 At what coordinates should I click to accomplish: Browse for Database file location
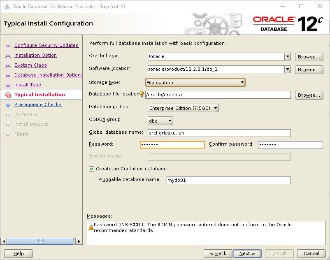(309, 95)
